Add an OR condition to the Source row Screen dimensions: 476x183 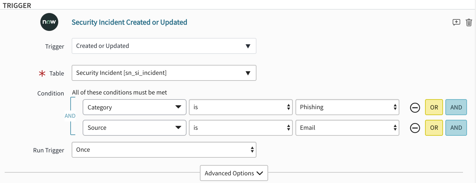[x=434, y=128]
